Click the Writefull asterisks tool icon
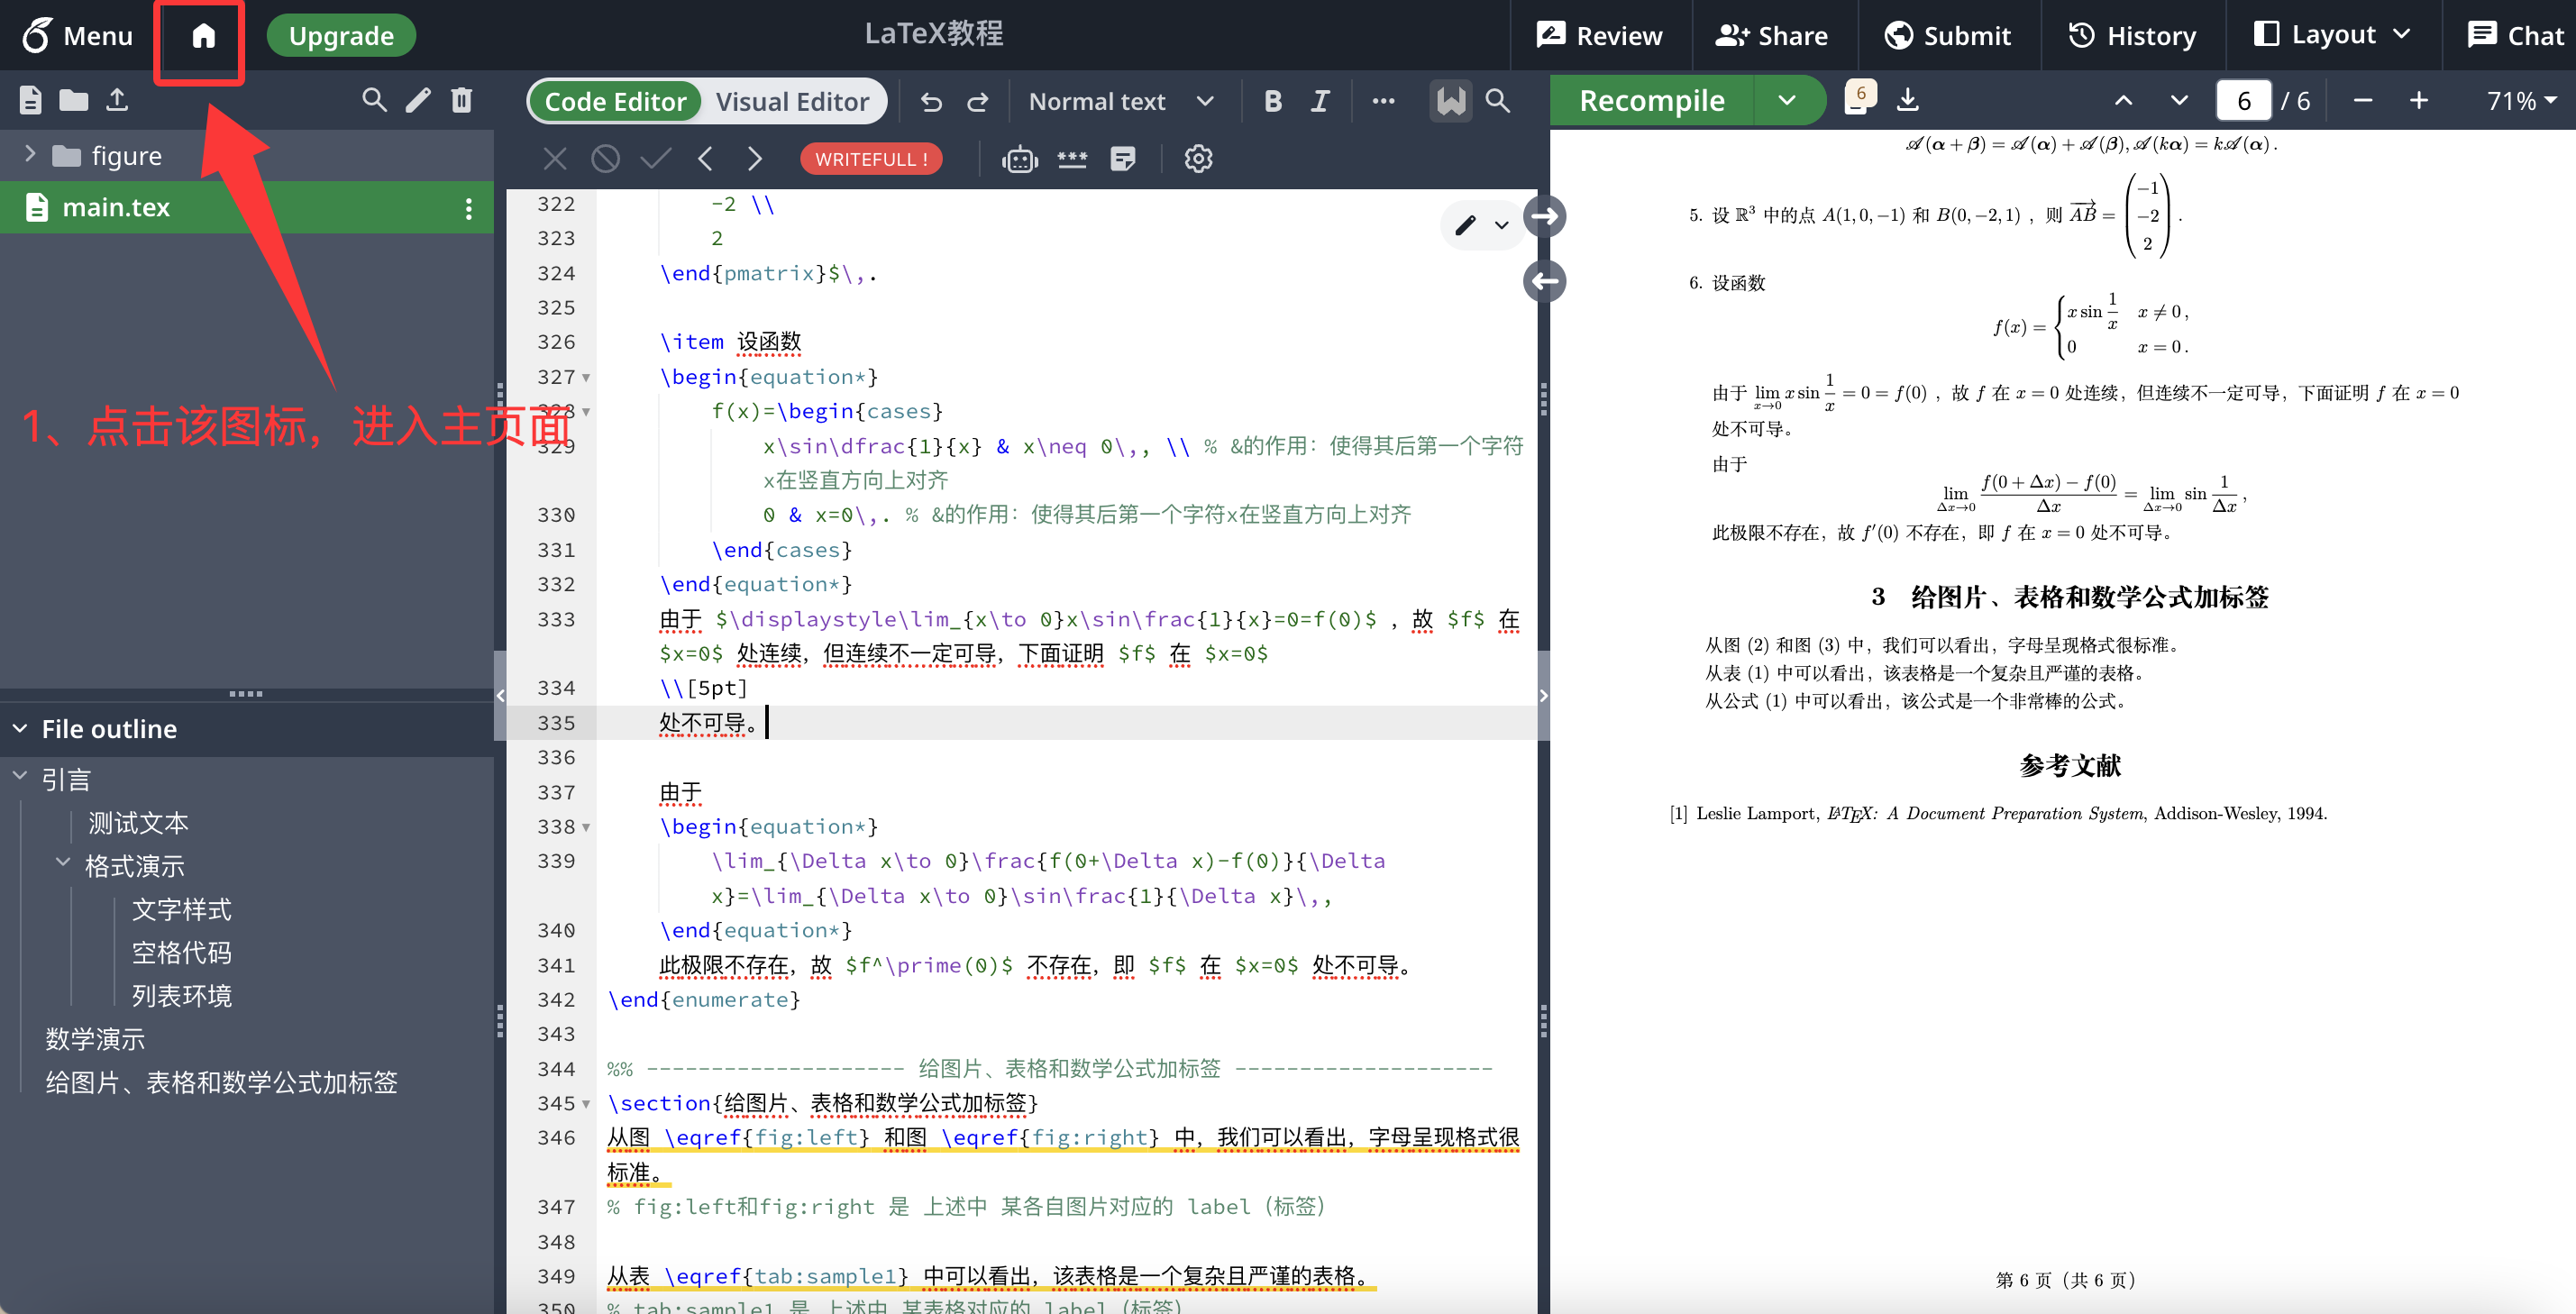The height and width of the screenshot is (1314, 2576). (1072, 158)
